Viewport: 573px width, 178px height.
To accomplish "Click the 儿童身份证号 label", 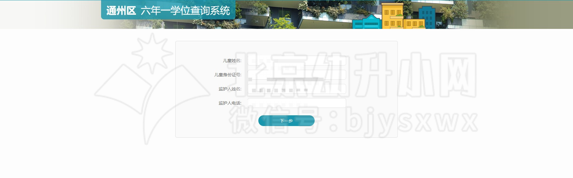I will click(x=227, y=75).
